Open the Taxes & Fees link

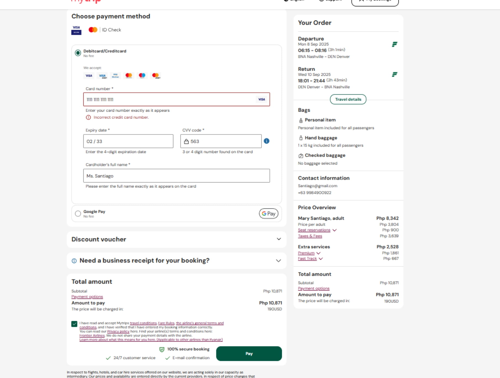(x=310, y=236)
